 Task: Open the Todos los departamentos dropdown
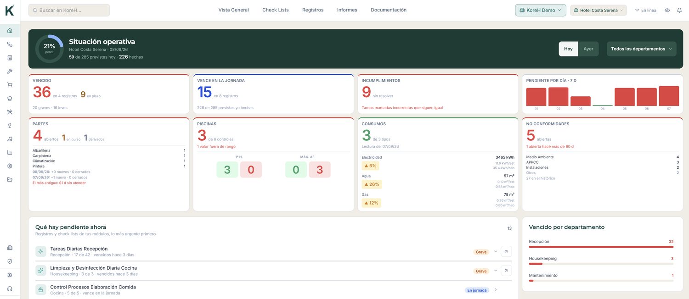tap(642, 49)
